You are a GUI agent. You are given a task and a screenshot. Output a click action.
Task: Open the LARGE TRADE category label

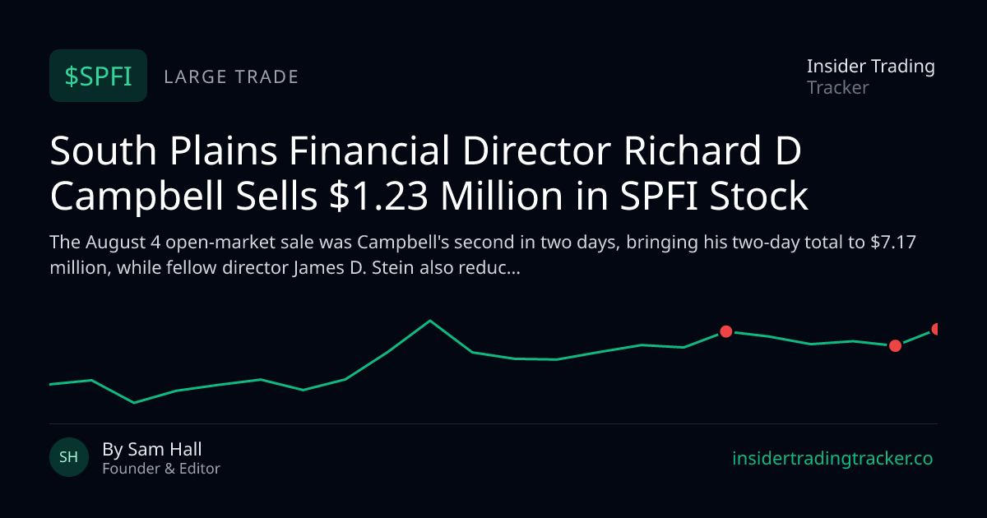pyautogui.click(x=232, y=77)
